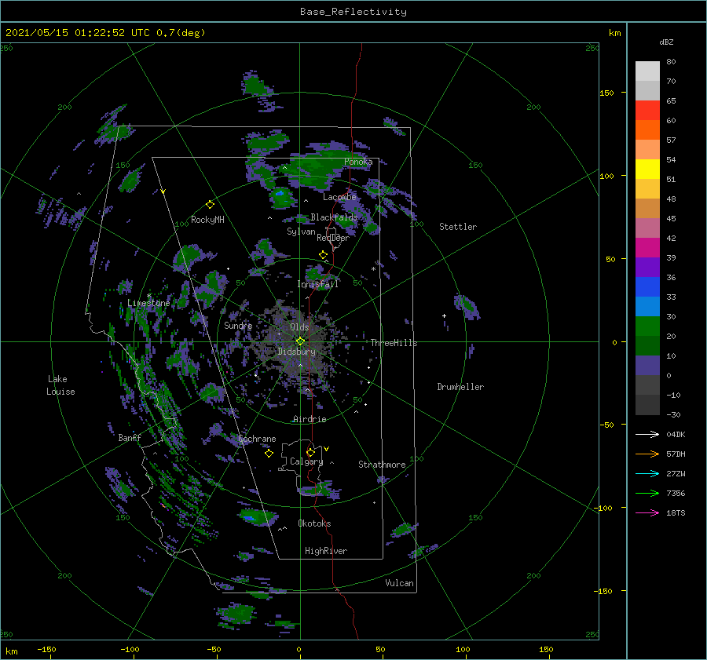Click the Stettler label
Screen dimensions: 707x660
[x=458, y=227]
